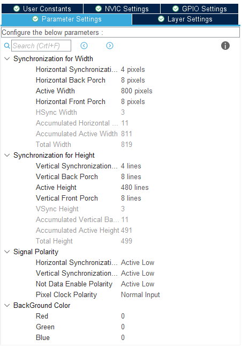Go to next search result arrow
This screenshot has width=242, height=347.
click(x=110, y=46)
